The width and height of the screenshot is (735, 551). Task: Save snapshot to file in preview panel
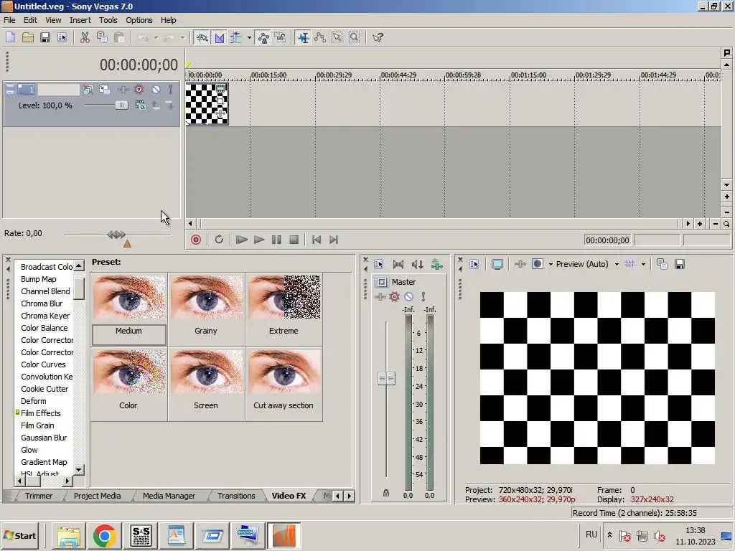coord(679,264)
